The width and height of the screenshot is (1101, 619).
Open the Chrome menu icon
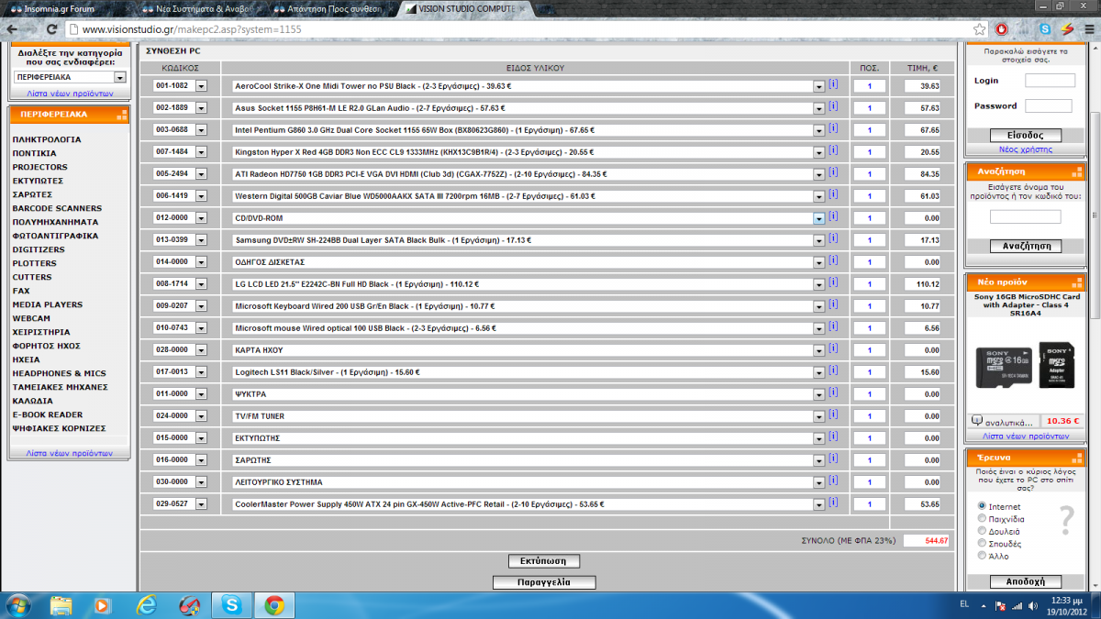1087,29
